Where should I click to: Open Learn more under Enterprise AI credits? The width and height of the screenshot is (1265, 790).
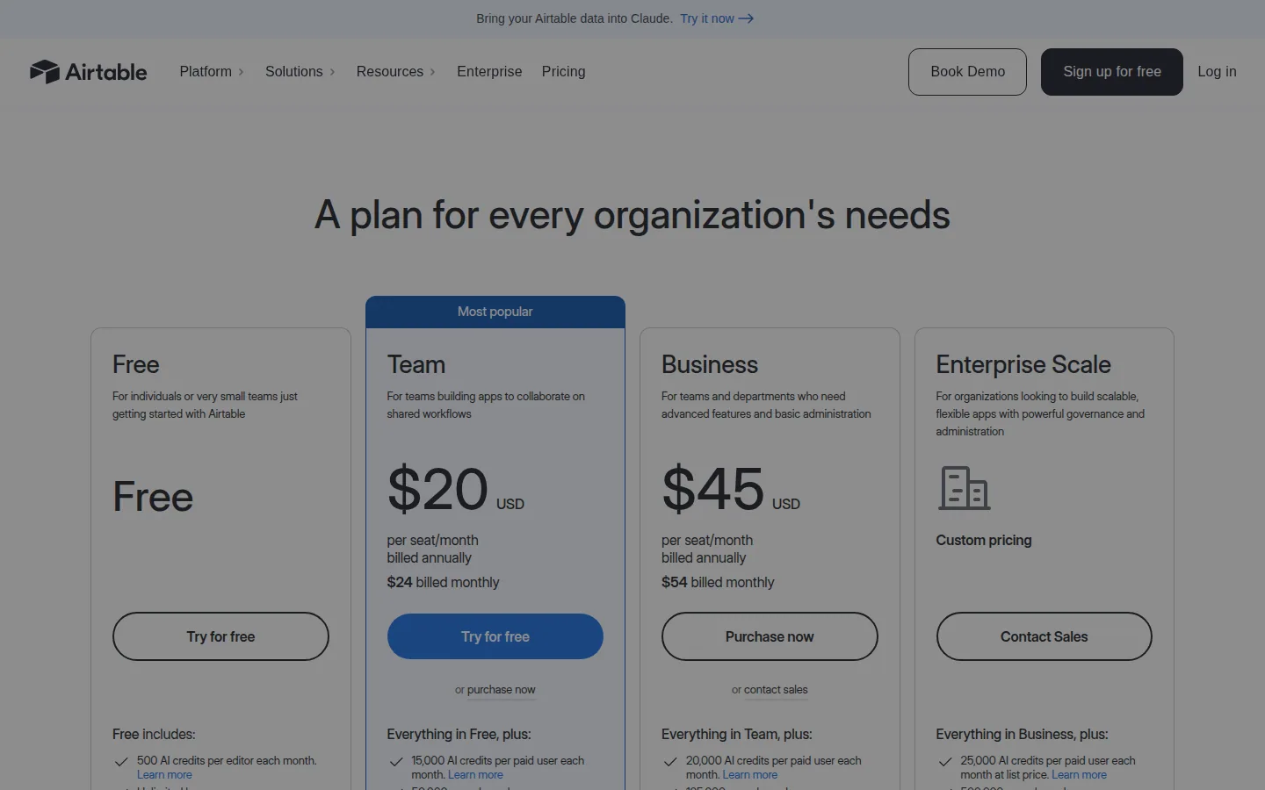pyautogui.click(x=1079, y=775)
